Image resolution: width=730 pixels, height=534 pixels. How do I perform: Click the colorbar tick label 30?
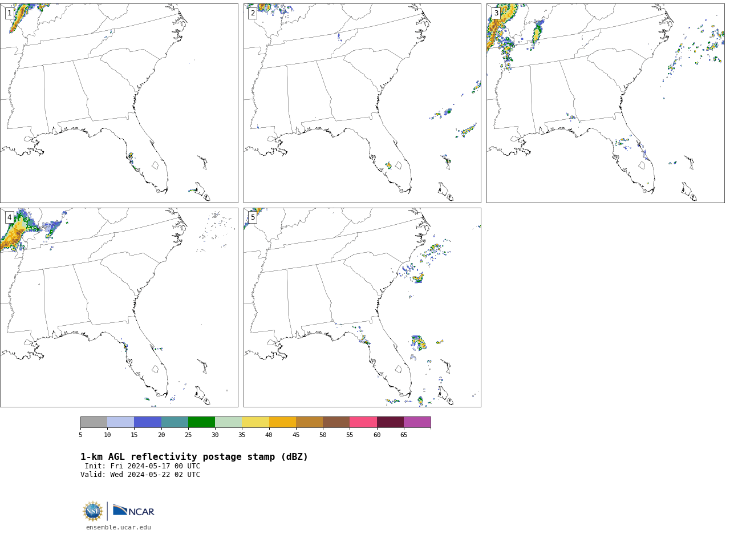(x=215, y=435)
